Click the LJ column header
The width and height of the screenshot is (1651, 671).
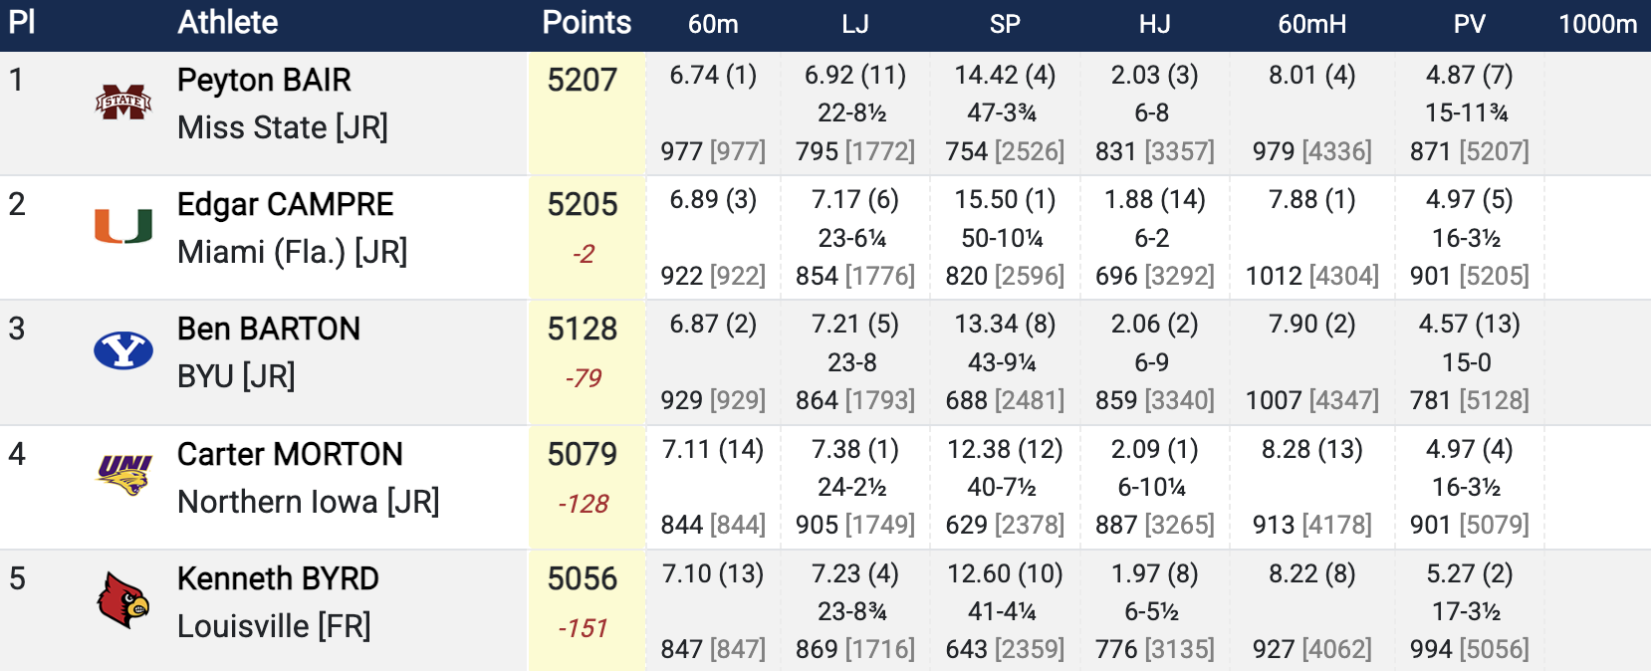tap(855, 24)
